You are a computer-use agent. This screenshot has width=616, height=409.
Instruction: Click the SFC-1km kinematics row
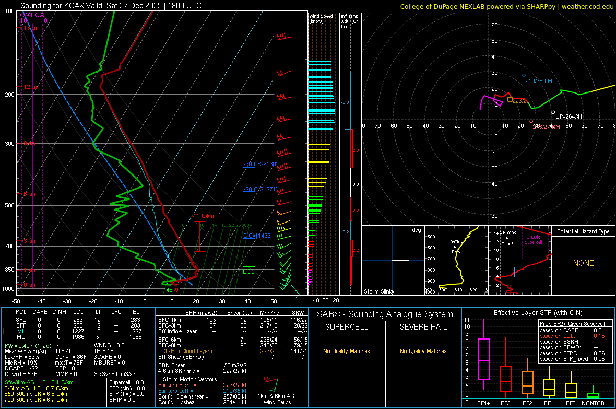coord(233,320)
